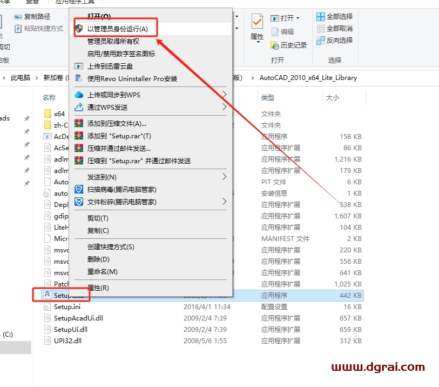Click WinRAR icon beside 压缩并通过邮件发送

point(79,148)
